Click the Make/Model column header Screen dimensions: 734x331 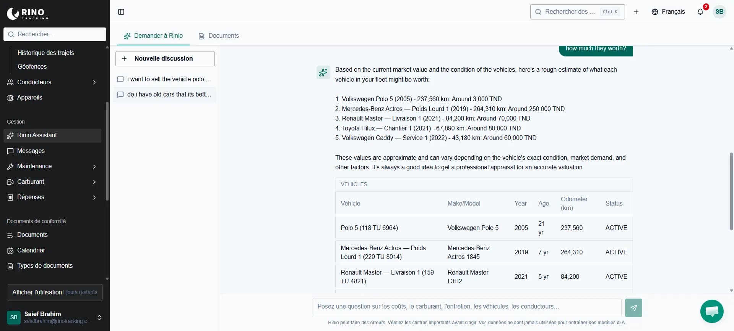[x=464, y=204]
